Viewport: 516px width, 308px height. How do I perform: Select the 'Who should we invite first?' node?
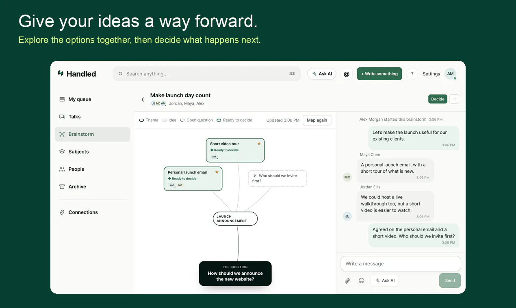[278, 178]
